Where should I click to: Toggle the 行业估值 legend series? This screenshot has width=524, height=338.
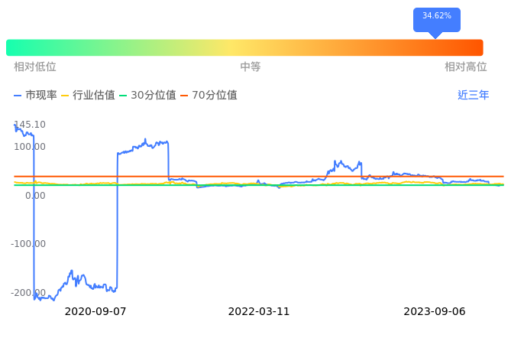88,96
